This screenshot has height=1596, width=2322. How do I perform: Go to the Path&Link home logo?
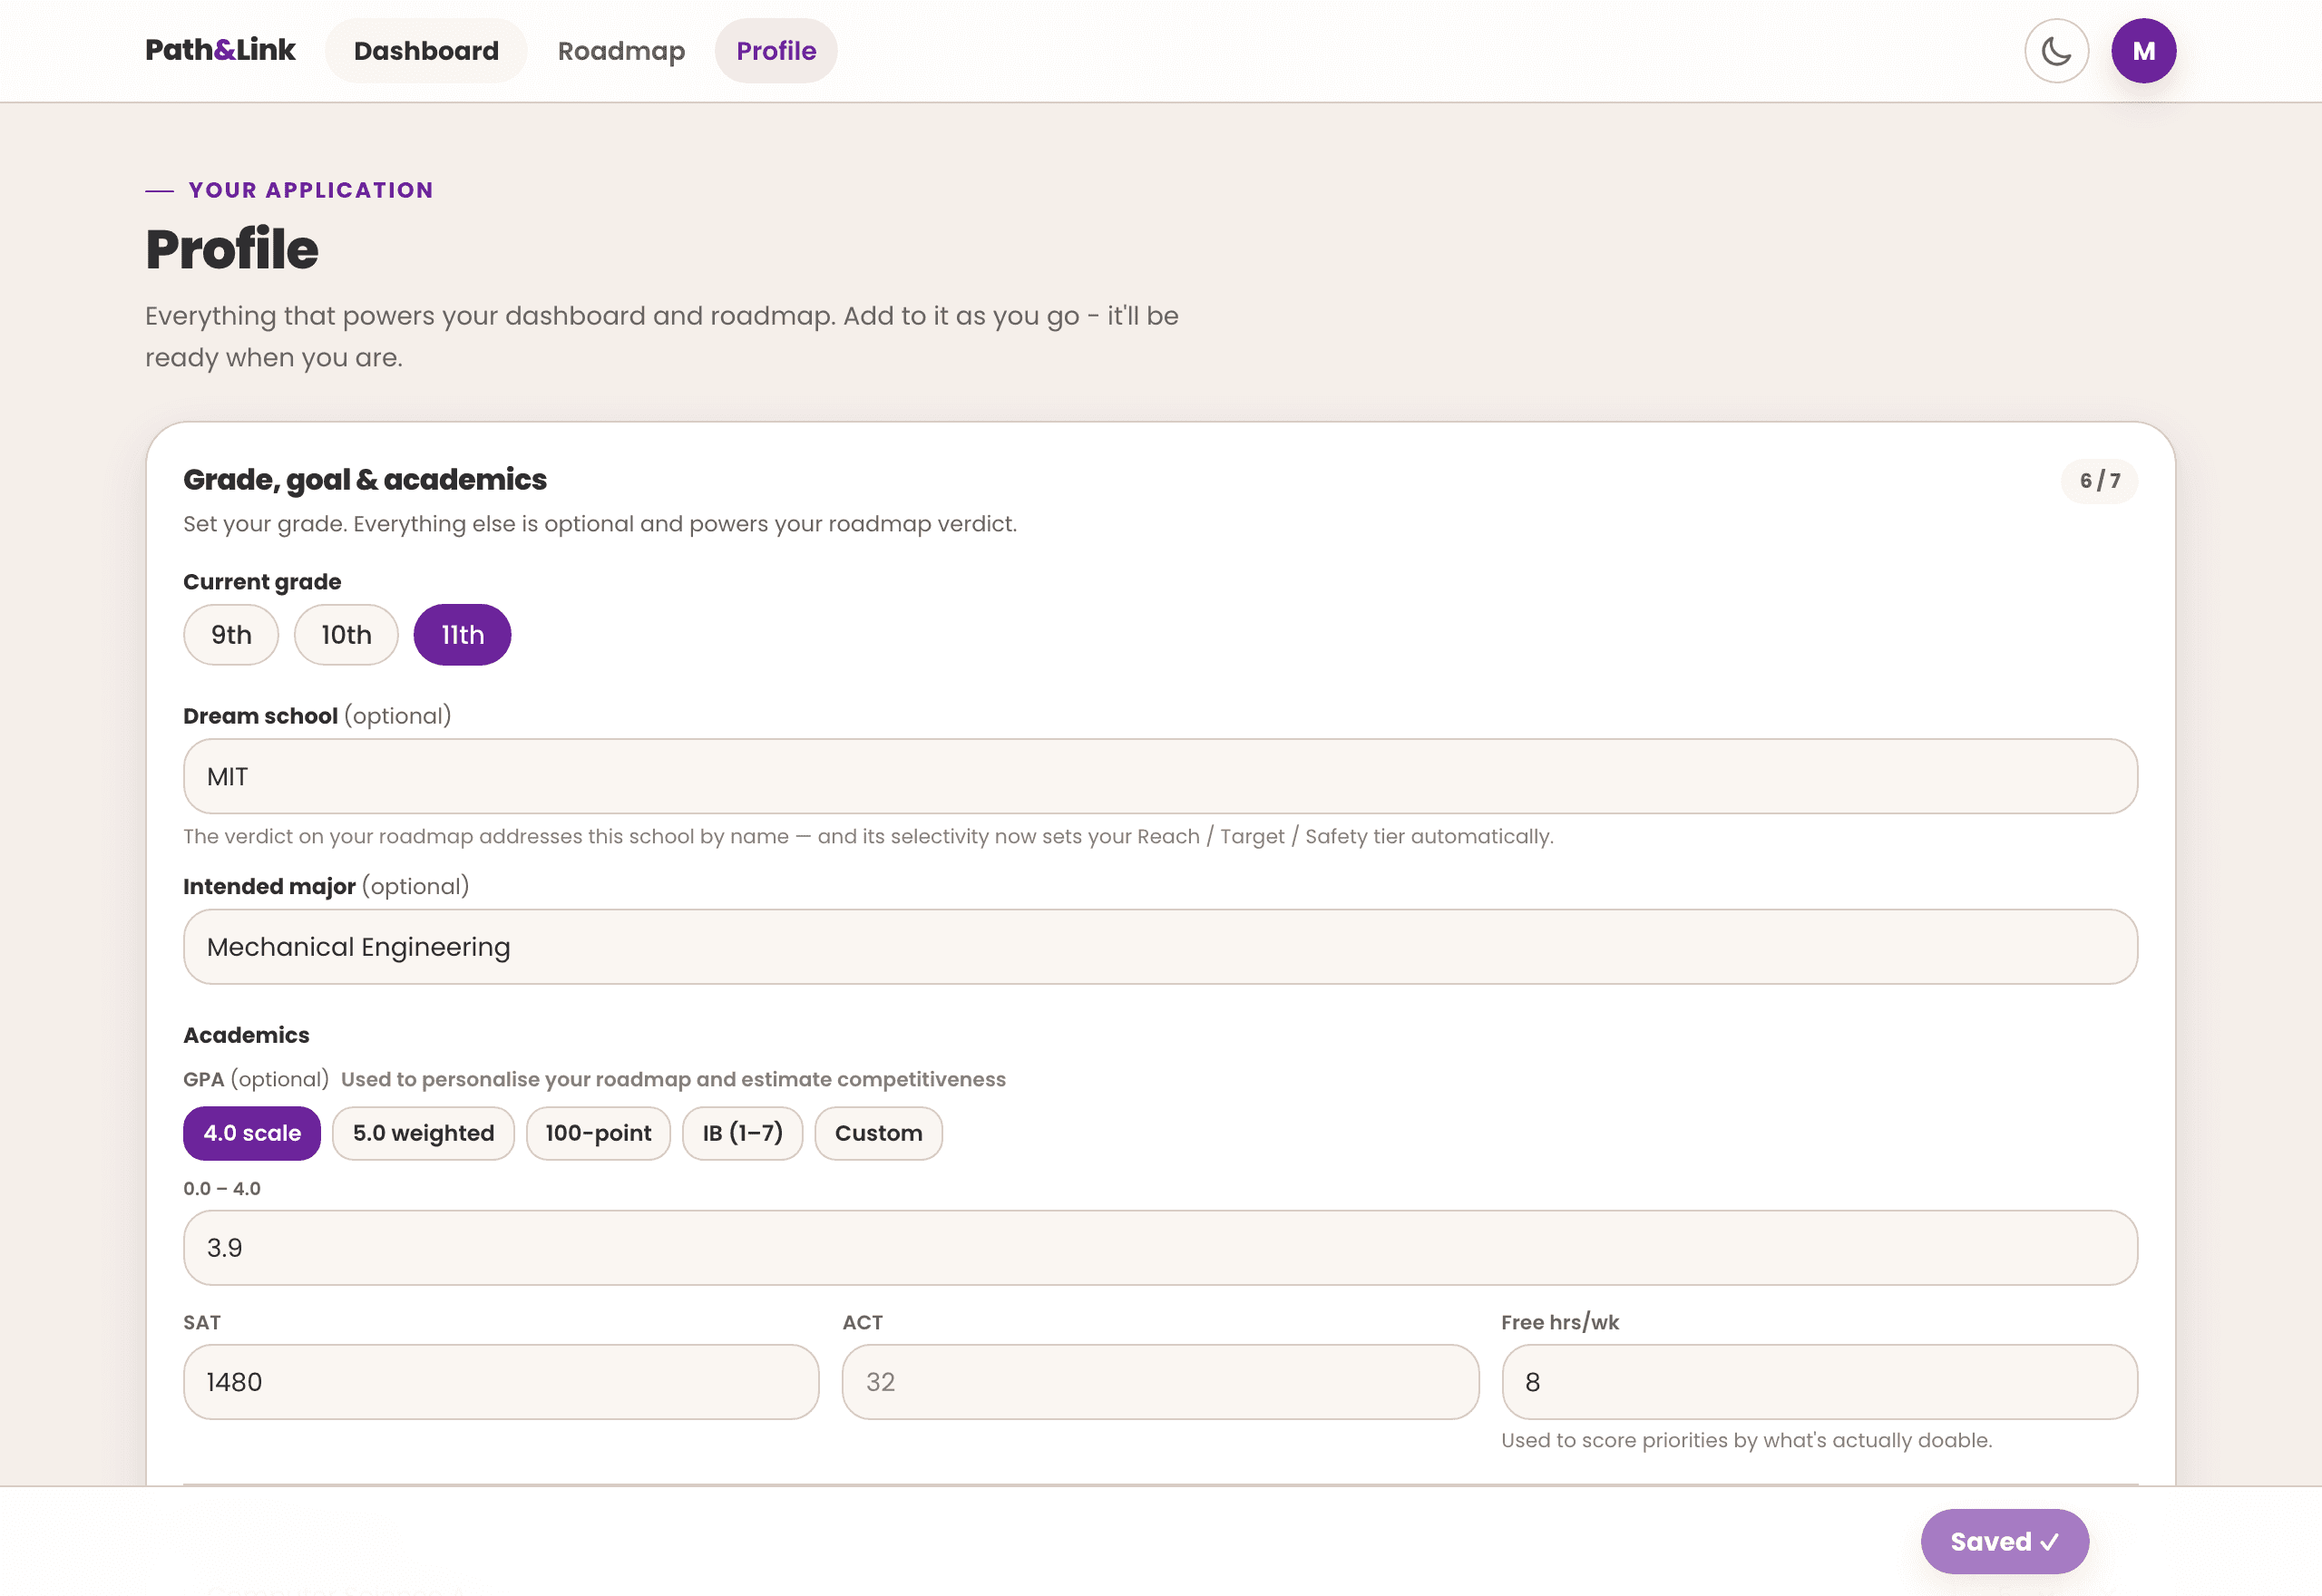tap(220, 50)
